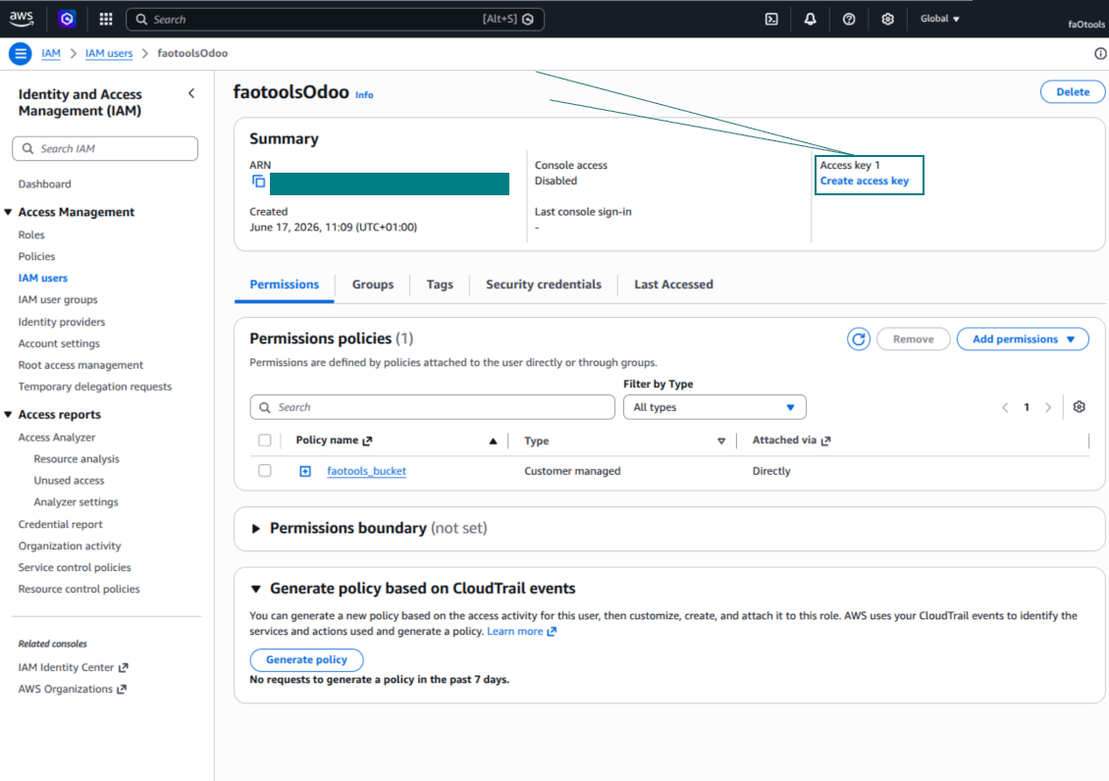Click Create access key link
This screenshot has height=781, width=1109.
865,181
